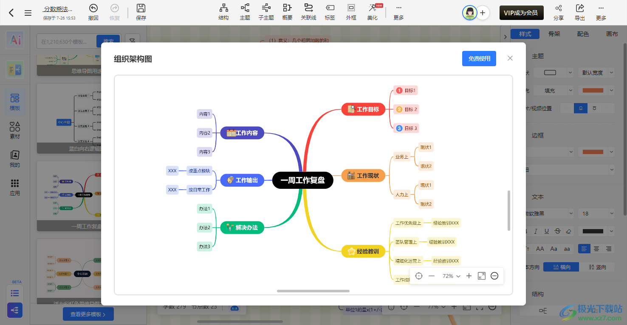
Task: Insert a 关联线 relationship line
Action: click(309, 12)
